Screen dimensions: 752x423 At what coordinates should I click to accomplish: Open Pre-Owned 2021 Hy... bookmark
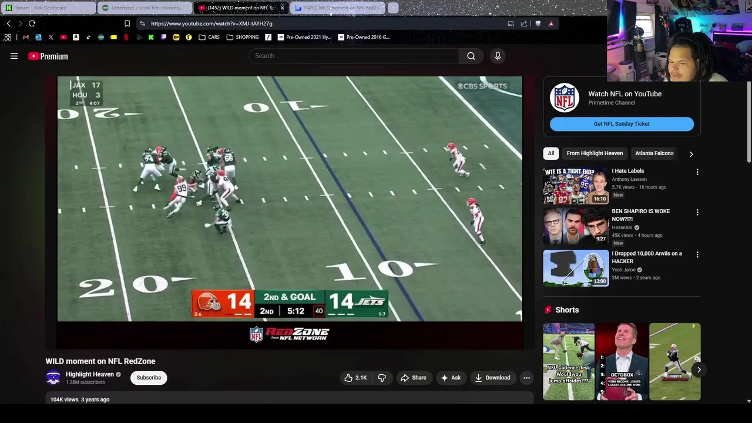(305, 37)
